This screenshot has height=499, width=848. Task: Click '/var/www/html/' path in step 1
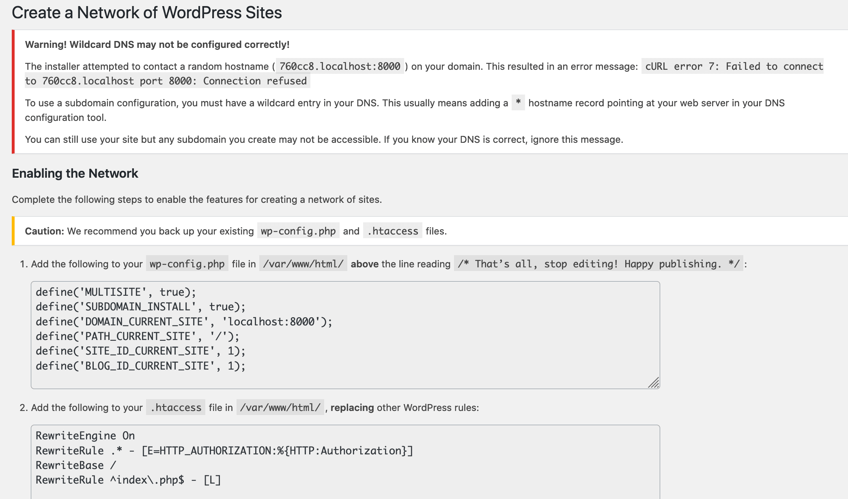click(303, 264)
